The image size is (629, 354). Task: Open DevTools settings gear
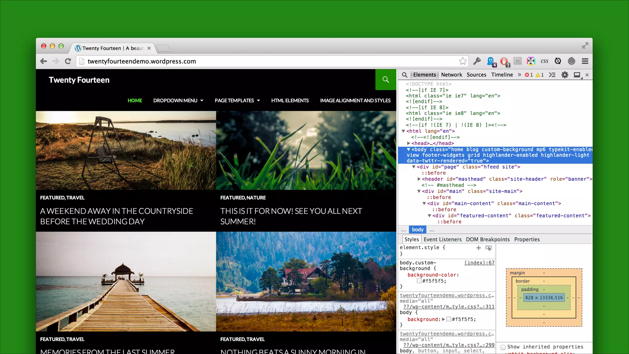coord(565,75)
